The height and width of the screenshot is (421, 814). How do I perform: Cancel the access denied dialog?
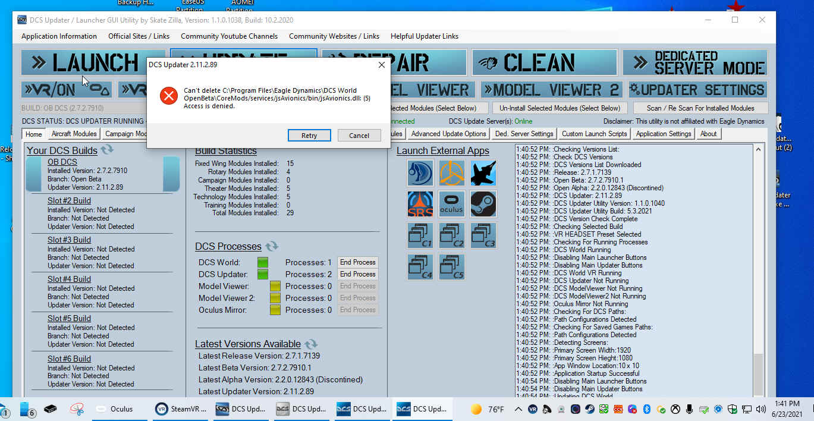tap(359, 135)
